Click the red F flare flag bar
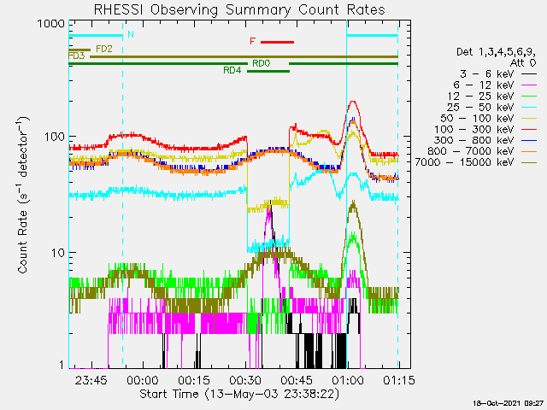This screenshot has height=410, width=547. 277,42
